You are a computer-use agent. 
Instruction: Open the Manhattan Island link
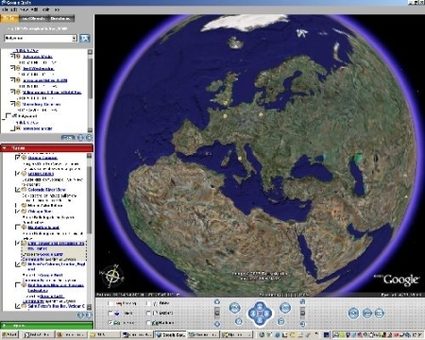[x=43, y=227]
